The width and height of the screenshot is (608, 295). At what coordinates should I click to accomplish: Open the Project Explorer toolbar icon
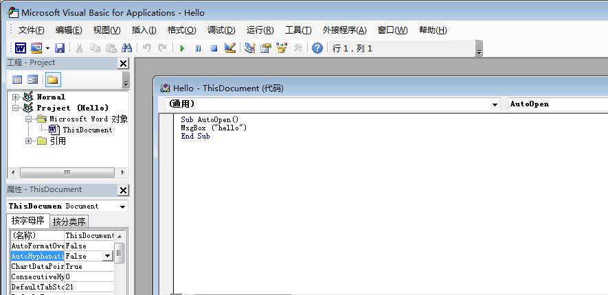point(250,49)
